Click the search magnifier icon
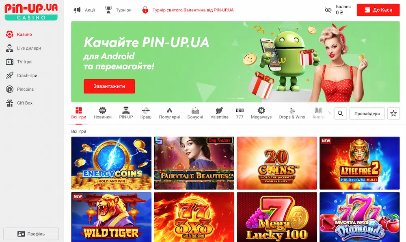 341,113
